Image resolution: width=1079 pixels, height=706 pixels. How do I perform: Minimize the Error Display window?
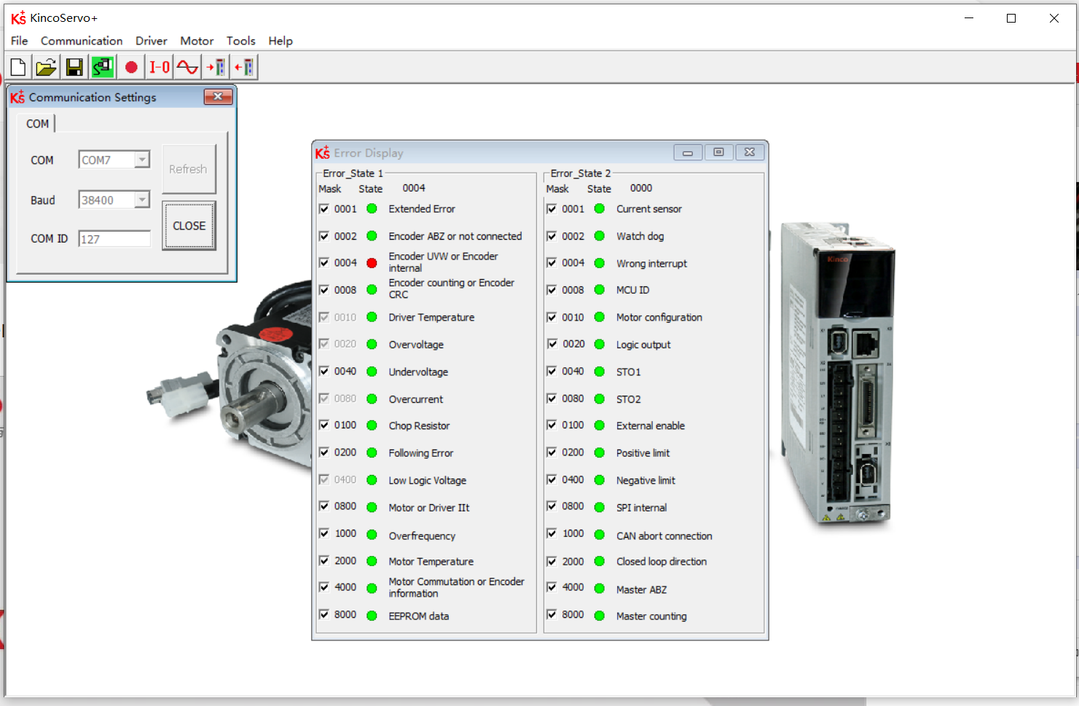[x=687, y=152]
